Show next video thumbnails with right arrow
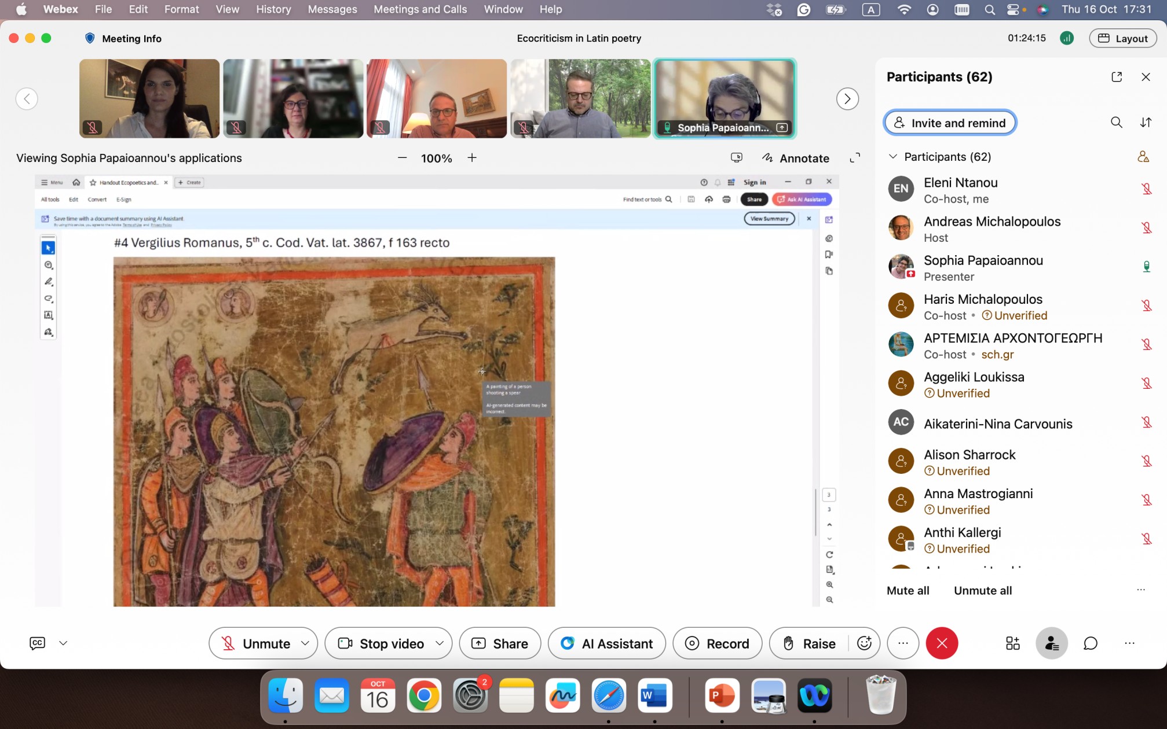The image size is (1167, 729). (847, 99)
